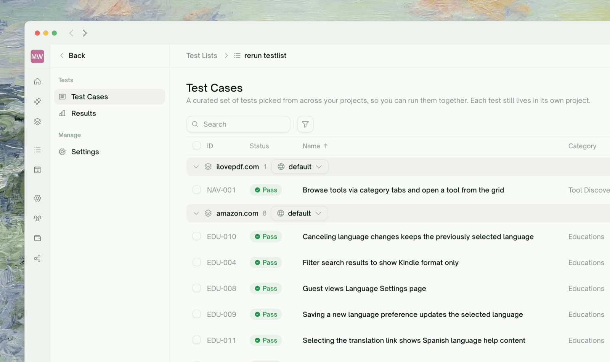Open test 'Guest views Language Settings page'
The image size is (610, 362).
364,289
